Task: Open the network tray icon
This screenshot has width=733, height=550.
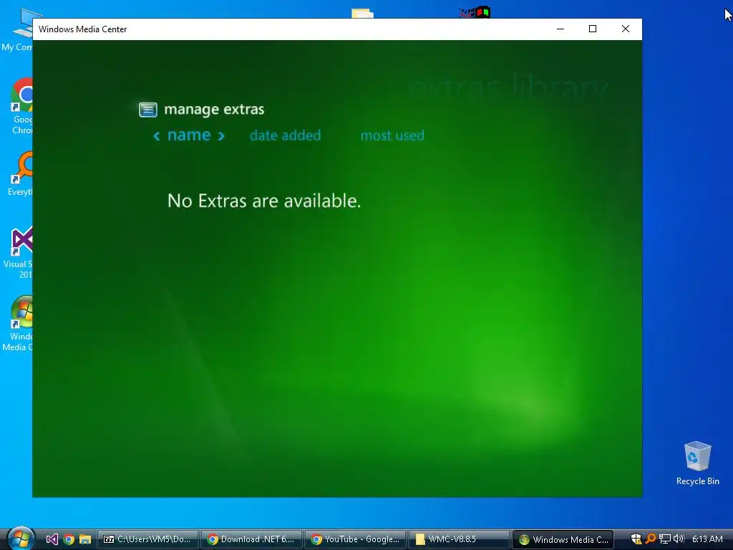Action: 664,539
